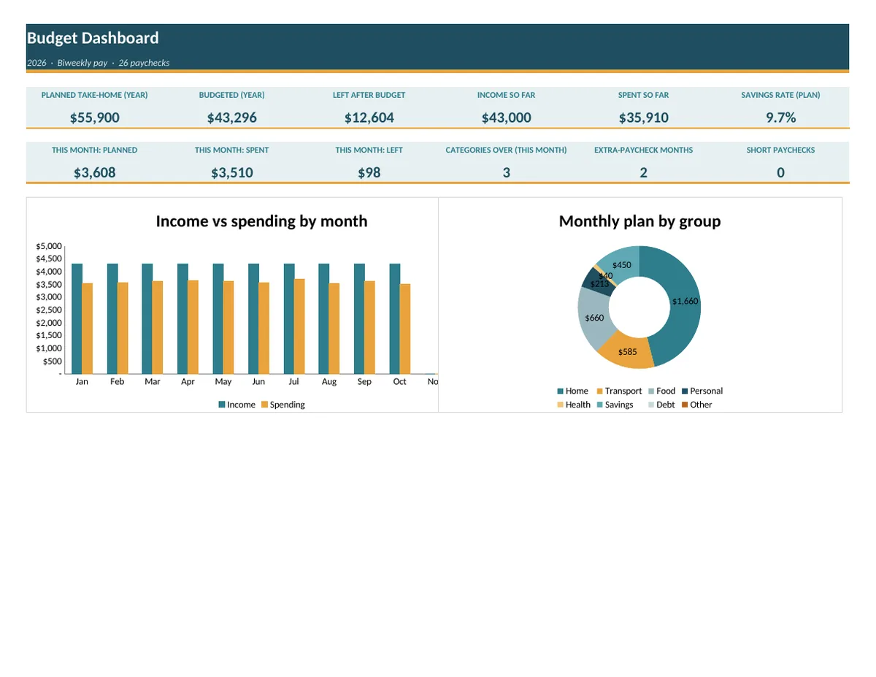876x677 pixels.
Task: Click the Feb month axis label
Action: (x=117, y=381)
